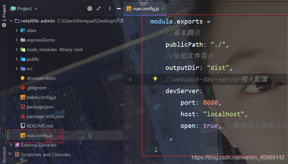Image resolution: width=288 pixels, height=164 pixels.
Task: Expand External Libraries node
Action: [11, 145]
